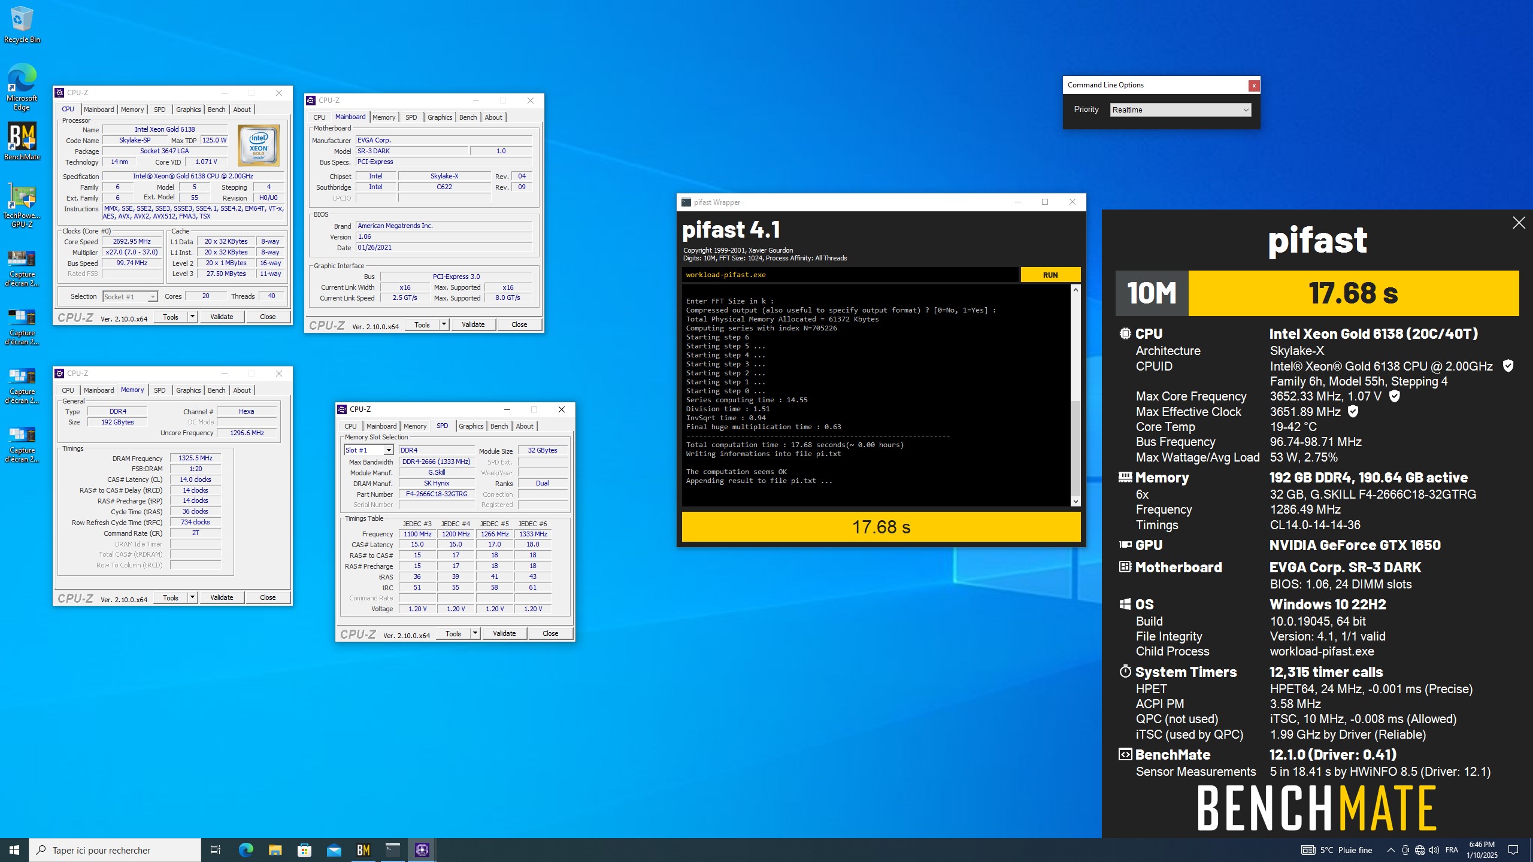
Task: Switch to Mainboard tab in CPU-Z CPU window
Action: tap(98, 110)
